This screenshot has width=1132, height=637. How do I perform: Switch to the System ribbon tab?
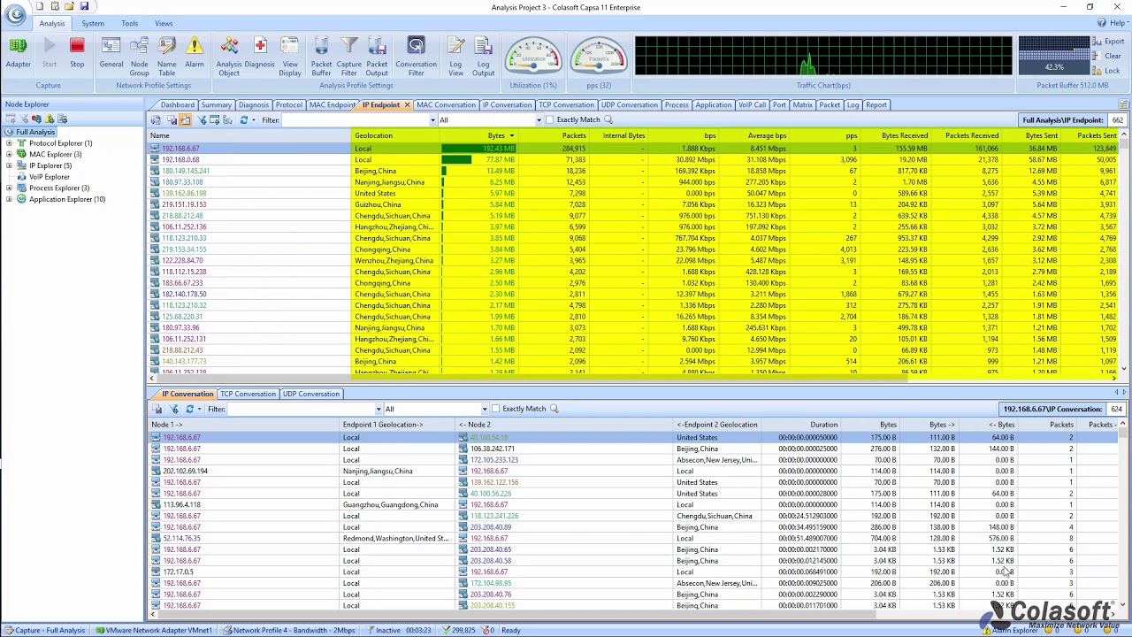pyautogui.click(x=93, y=23)
